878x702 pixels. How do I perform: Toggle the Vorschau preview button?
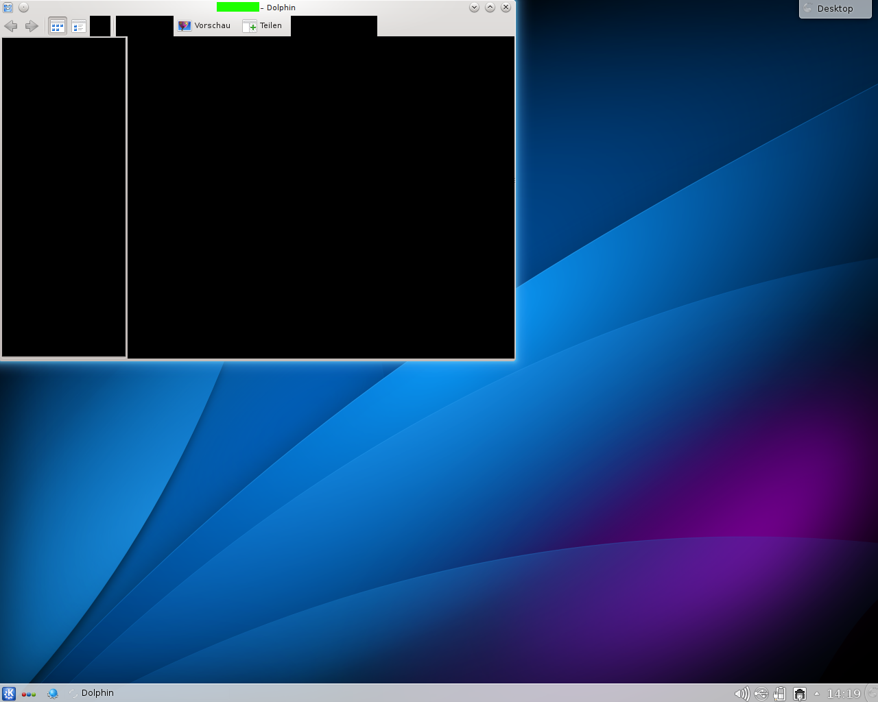coord(204,26)
